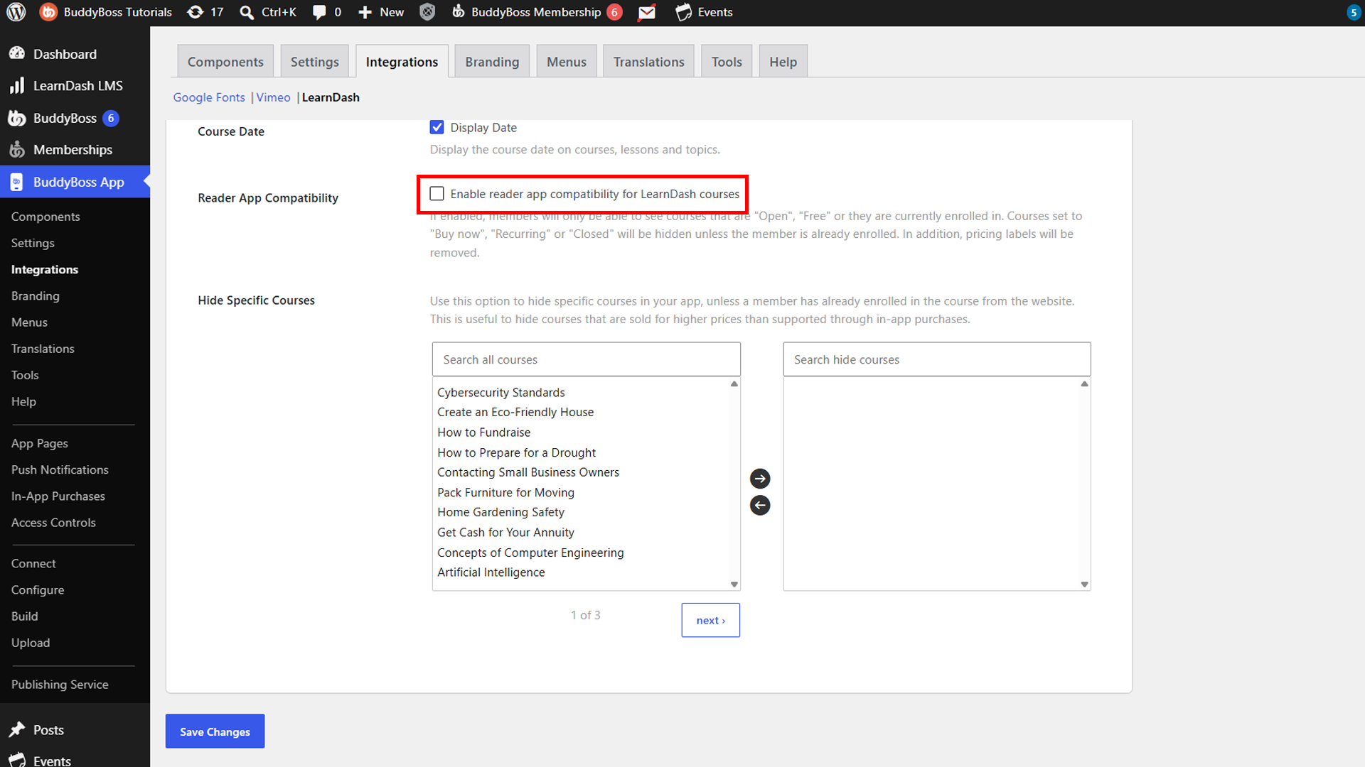Open BuddyBoss Membership in admin bar
This screenshot has height=767, width=1365.
click(535, 12)
